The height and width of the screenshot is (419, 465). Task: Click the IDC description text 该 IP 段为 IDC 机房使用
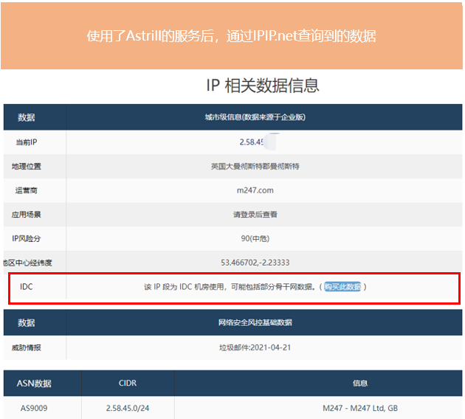coord(184,286)
